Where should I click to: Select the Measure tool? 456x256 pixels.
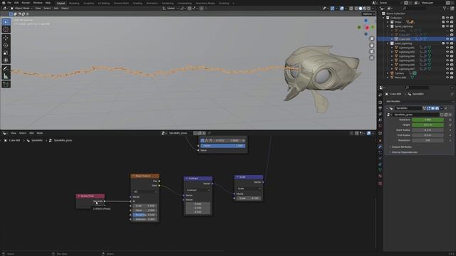pyautogui.click(x=6, y=76)
